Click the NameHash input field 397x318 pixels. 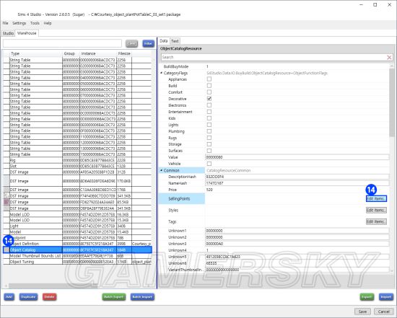pos(297,183)
